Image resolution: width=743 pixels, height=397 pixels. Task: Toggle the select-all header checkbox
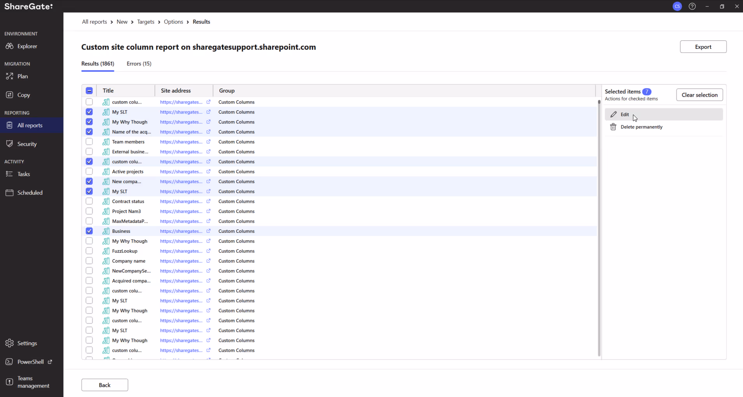[89, 90]
